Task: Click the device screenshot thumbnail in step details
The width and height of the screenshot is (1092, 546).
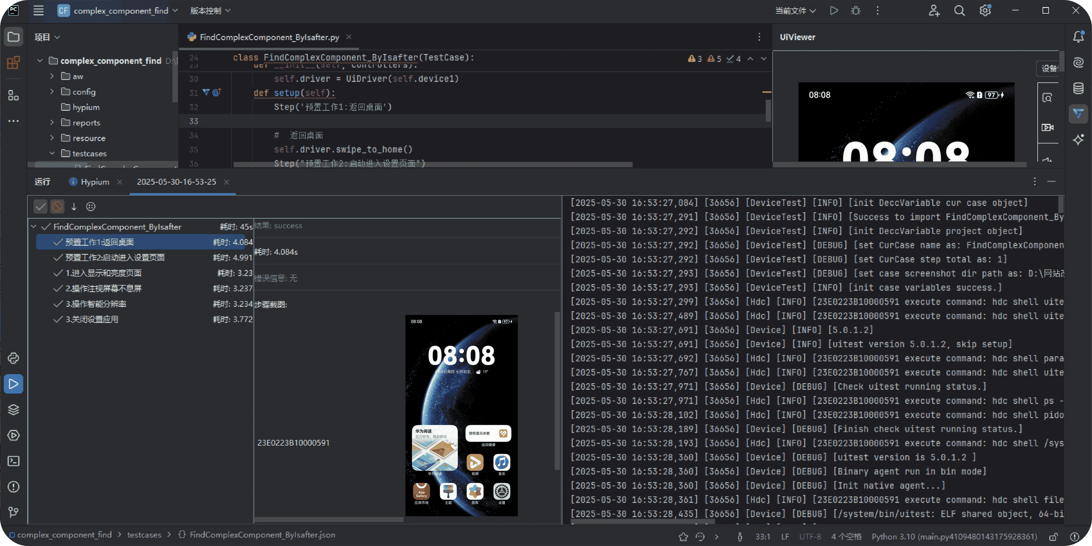Action: (x=461, y=417)
